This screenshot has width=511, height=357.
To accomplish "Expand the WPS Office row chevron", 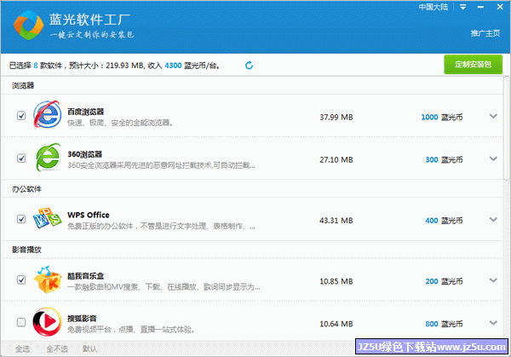I will [493, 220].
